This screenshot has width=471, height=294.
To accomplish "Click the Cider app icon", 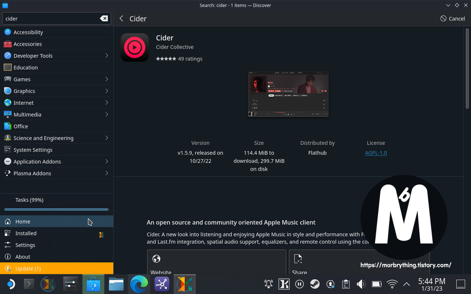I will [x=135, y=47].
